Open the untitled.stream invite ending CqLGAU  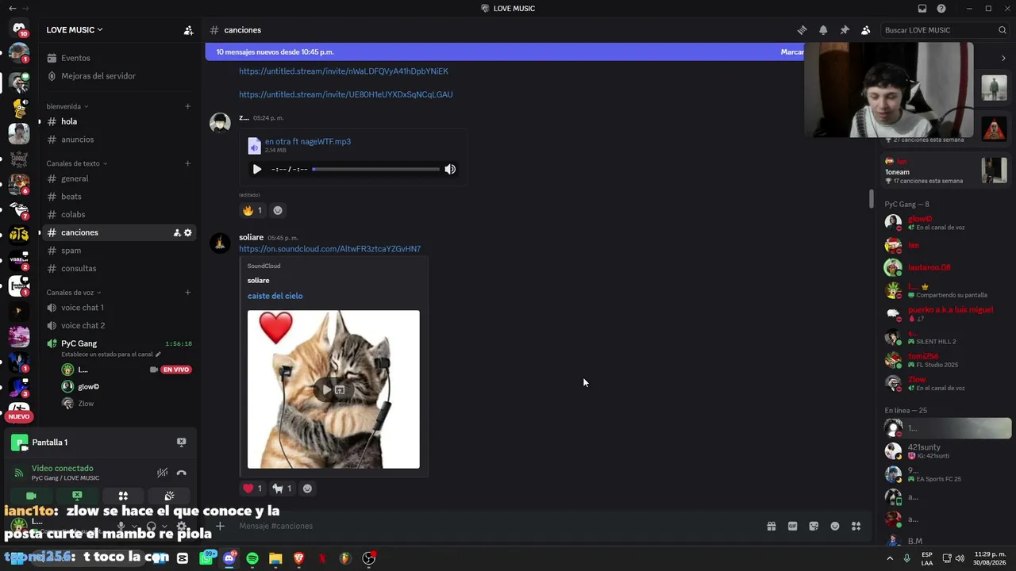pyautogui.click(x=346, y=94)
